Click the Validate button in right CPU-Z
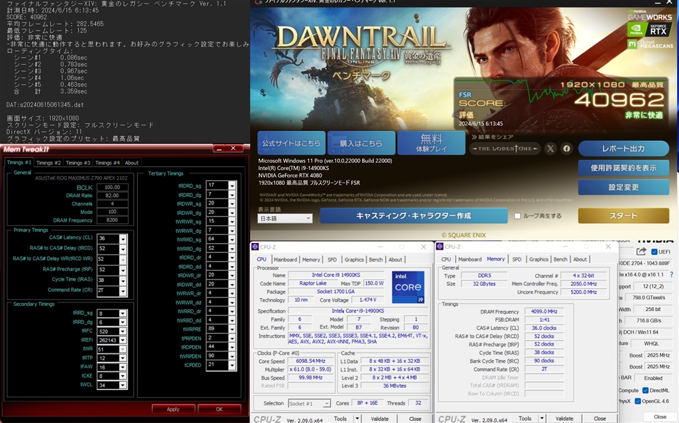Viewport: 679px width, 423px height. click(x=564, y=418)
